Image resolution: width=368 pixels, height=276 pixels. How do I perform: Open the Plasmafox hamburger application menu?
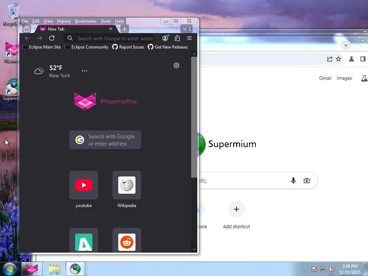[189, 38]
